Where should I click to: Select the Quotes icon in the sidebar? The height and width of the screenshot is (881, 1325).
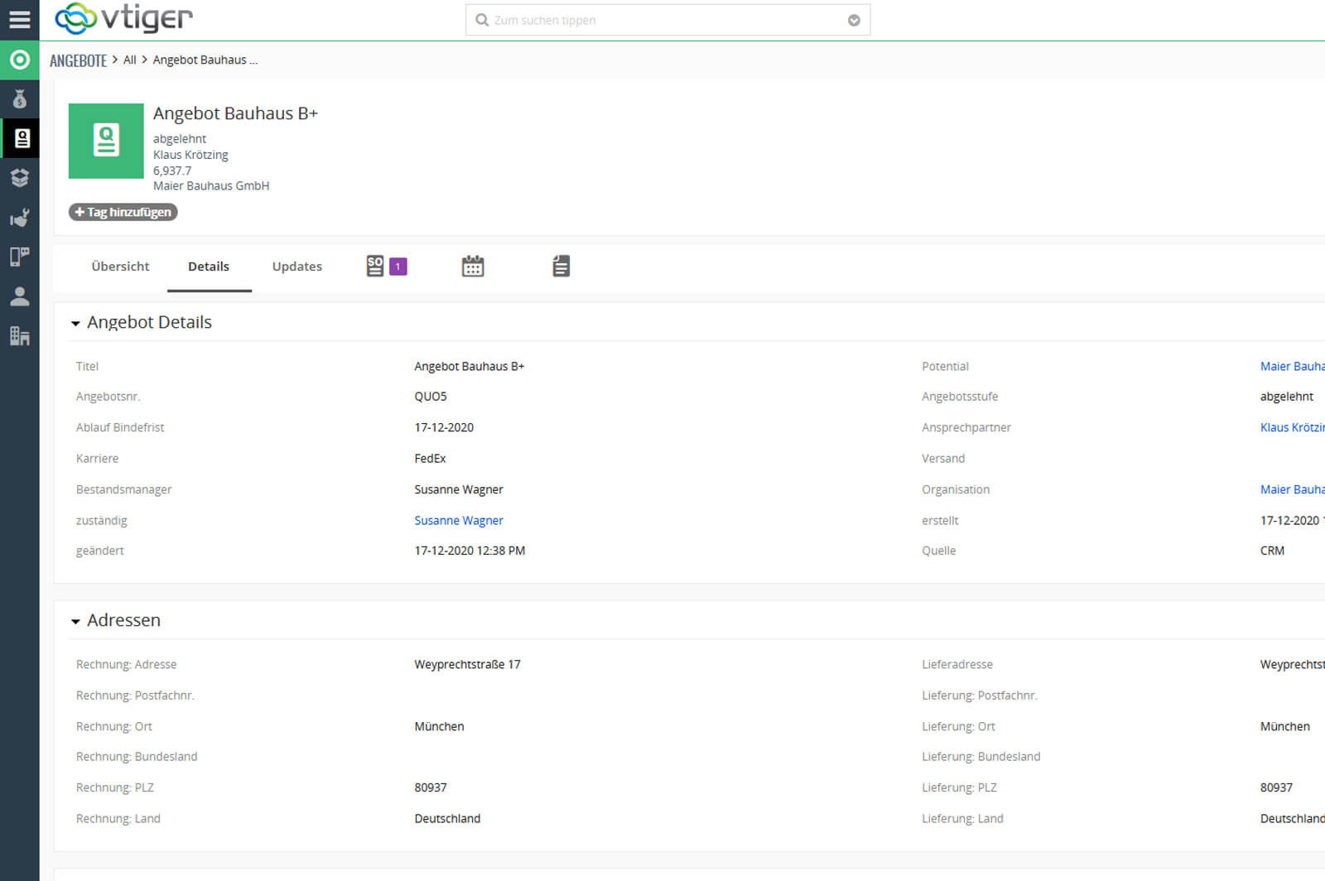pyautogui.click(x=21, y=138)
